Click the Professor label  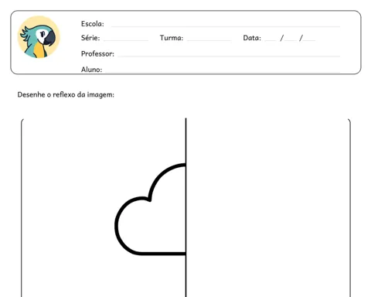(x=97, y=53)
